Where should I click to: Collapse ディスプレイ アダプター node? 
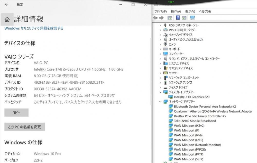[160, 92]
